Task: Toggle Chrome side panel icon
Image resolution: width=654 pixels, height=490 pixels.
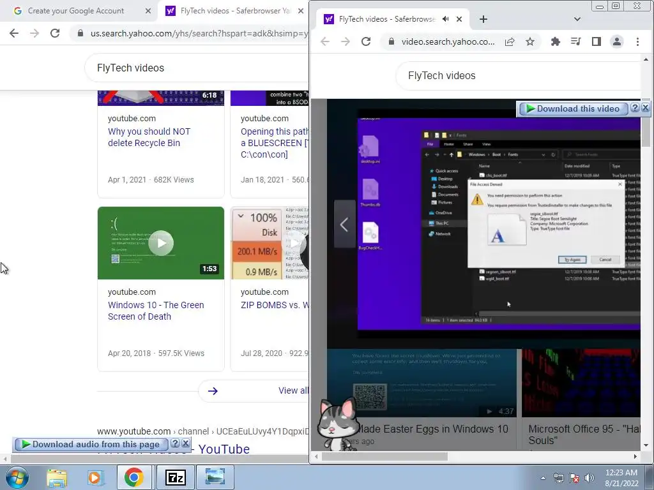Action: pos(596,41)
